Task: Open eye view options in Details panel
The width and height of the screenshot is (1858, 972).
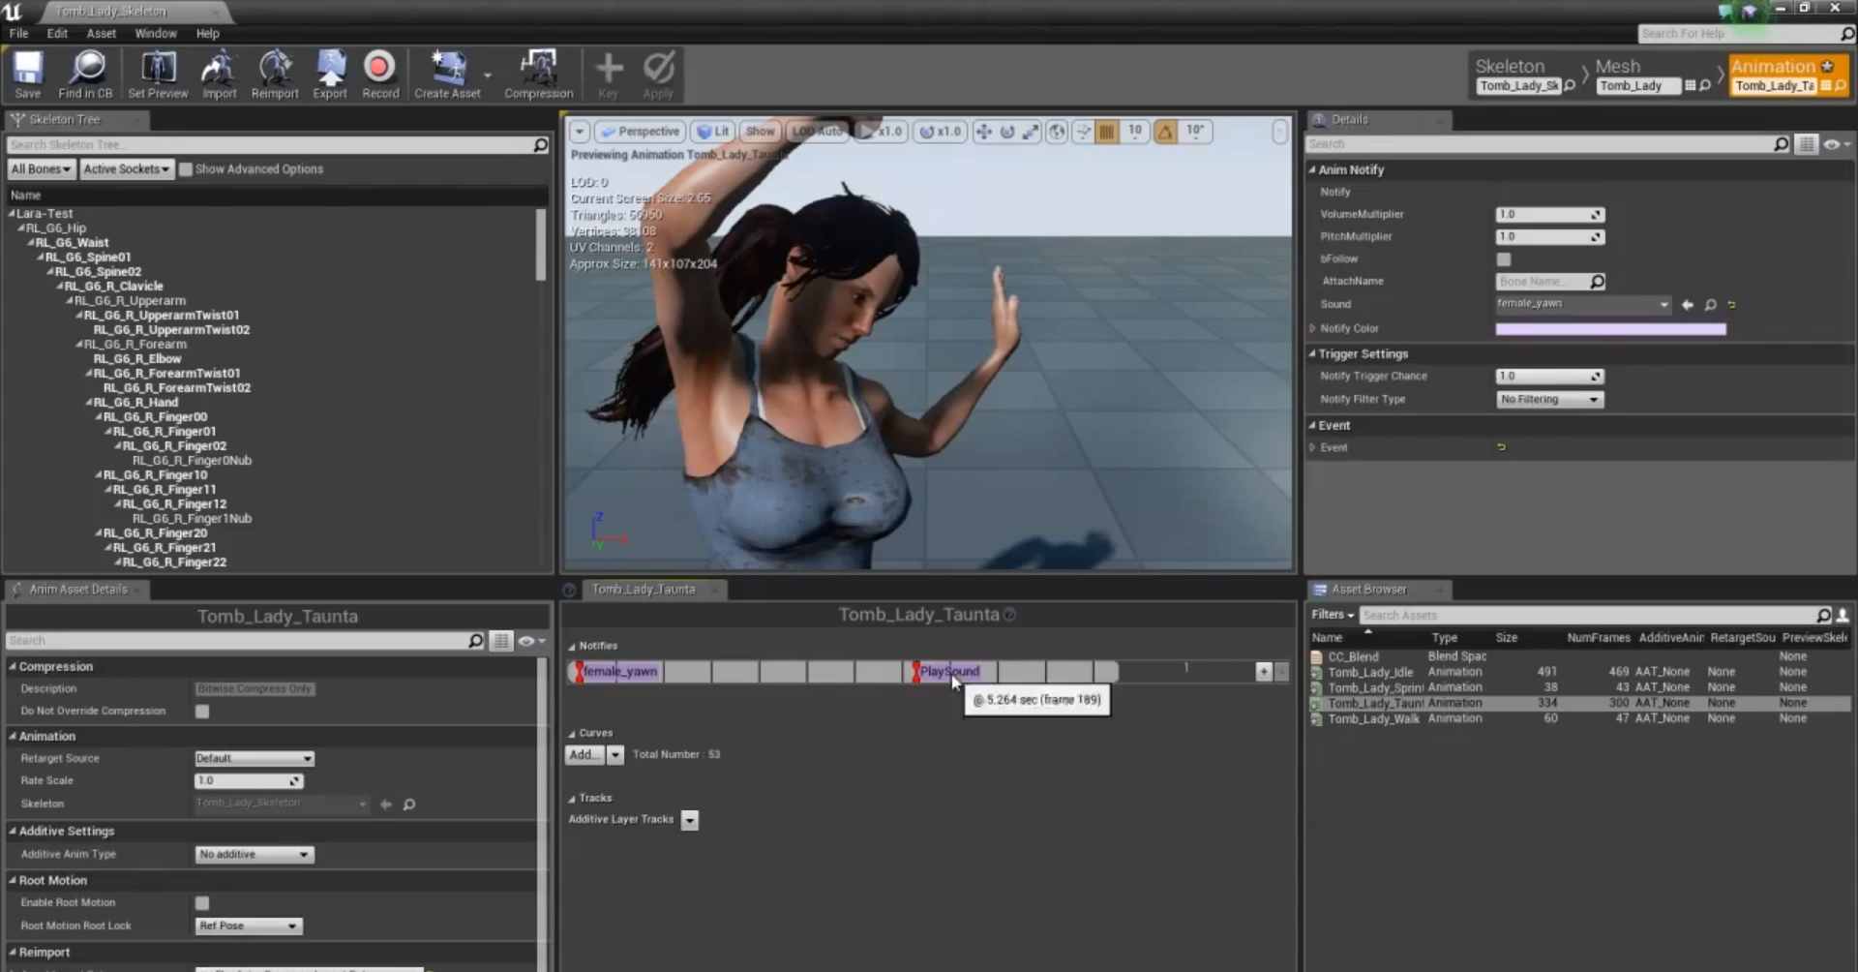Action: point(1836,144)
